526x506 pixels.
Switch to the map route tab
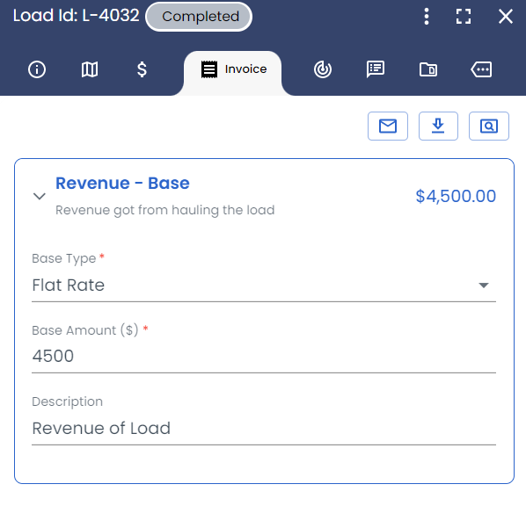(x=90, y=69)
